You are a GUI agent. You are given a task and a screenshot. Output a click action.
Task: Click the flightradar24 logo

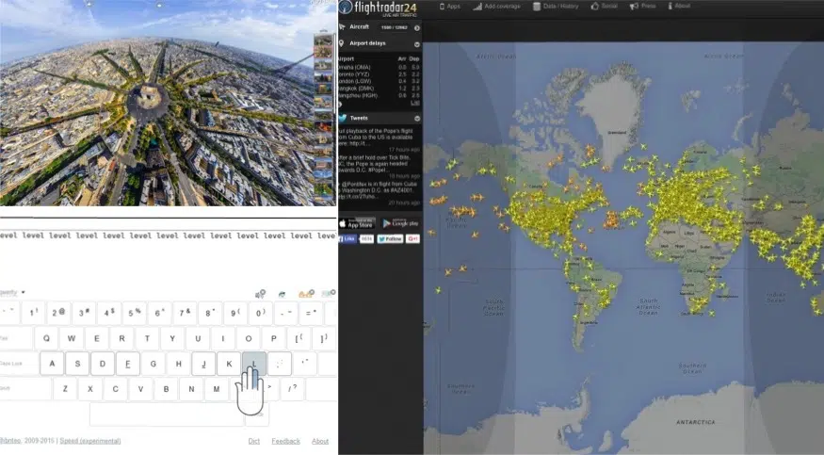click(x=379, y=8)
